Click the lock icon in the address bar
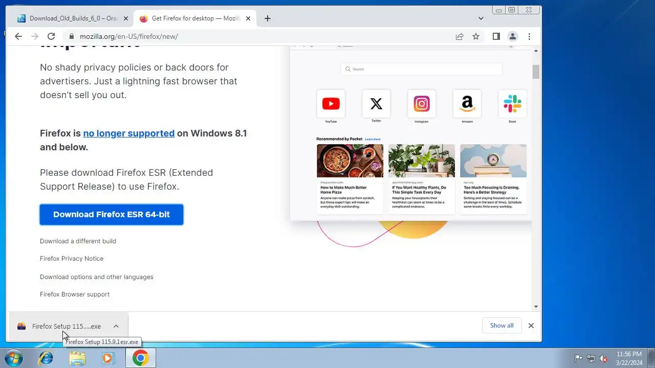655x368 pixels. point(71,36)
